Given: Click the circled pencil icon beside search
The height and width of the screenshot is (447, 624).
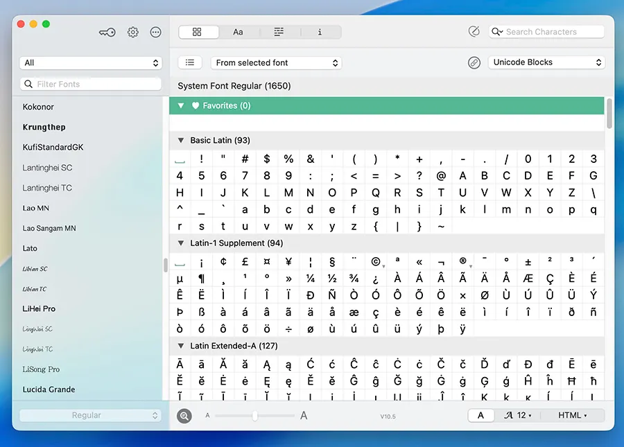Looking at the screenshot, I should [474, 32].
